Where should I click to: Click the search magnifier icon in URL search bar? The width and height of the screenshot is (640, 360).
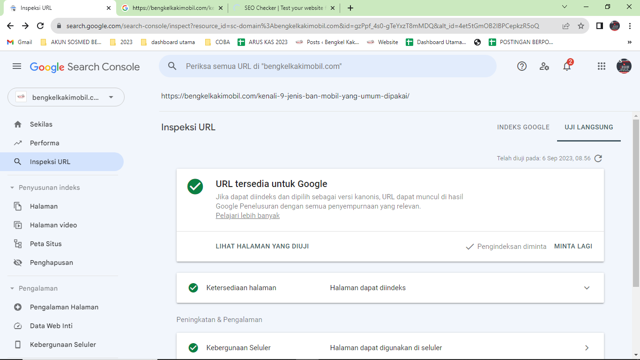(x=172, y=67)
